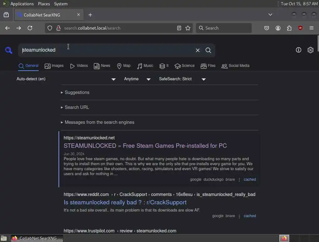Select CollabNet SearXNG taskbar window button

37,238
